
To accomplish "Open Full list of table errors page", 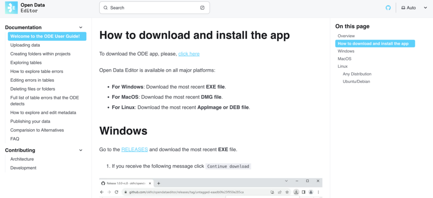I will [x=45, y=101].
